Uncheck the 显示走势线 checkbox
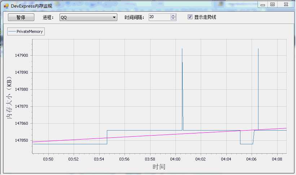The height and width of the screenshot is (175, 296). click(190, 17)
